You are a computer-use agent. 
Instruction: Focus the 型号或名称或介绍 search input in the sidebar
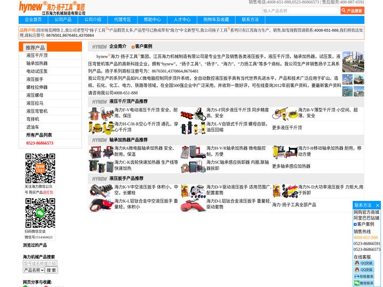(x=40, y=263)
